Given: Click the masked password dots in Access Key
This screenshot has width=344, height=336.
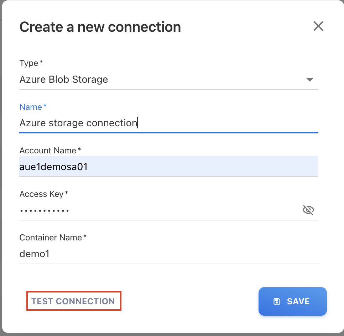Looking at the screenshot, I should coord(45,210).
